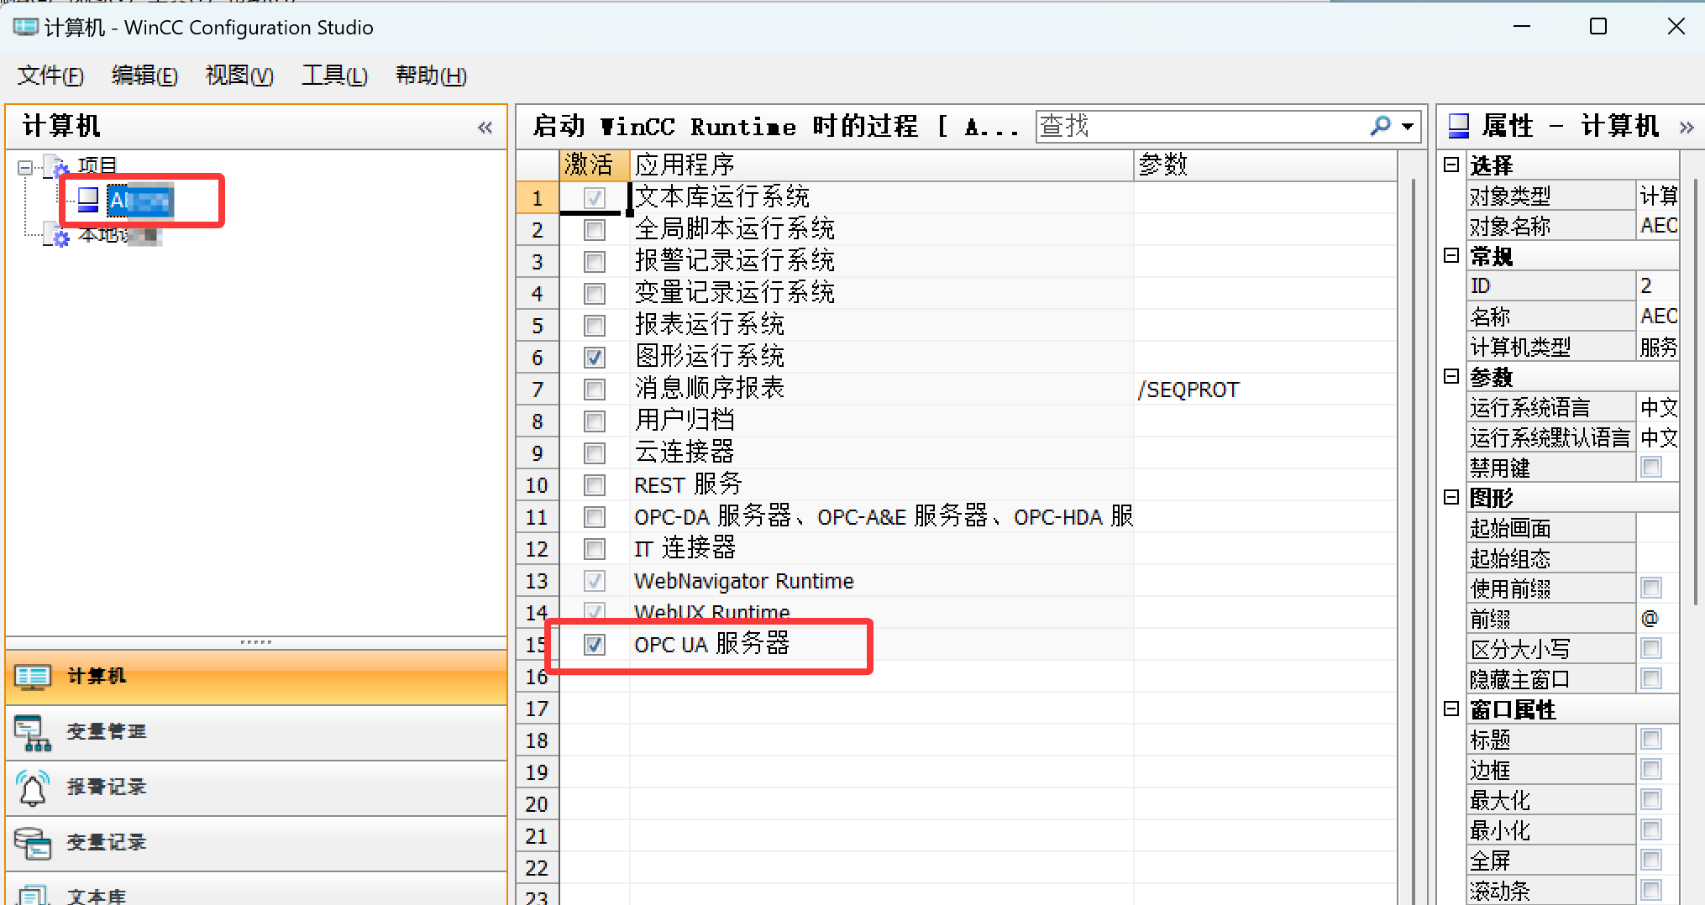Click the magnifier search icon
1705x905 pixels.
(1380, 126)
